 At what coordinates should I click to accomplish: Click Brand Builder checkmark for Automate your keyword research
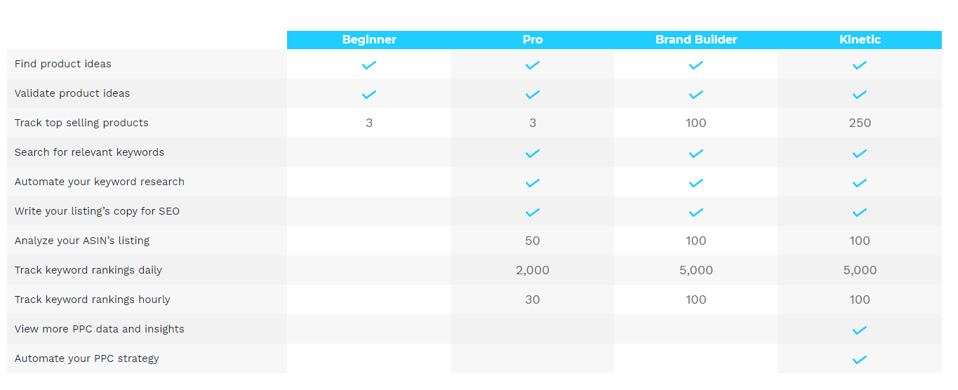pyautogui.click(x=696, y=183)
